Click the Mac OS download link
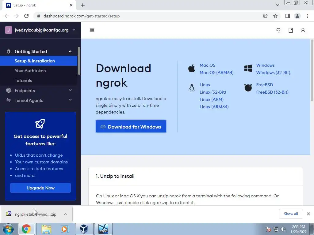This screenshot has width=314, height=235. click(x=208, y=65)
